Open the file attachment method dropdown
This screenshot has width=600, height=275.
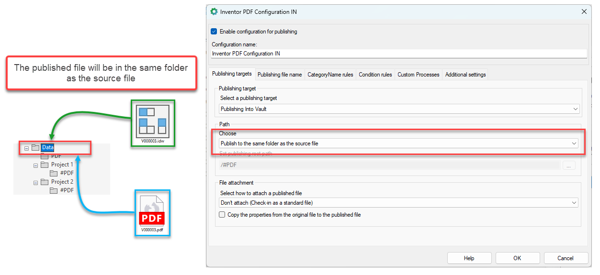coord(398,203)
